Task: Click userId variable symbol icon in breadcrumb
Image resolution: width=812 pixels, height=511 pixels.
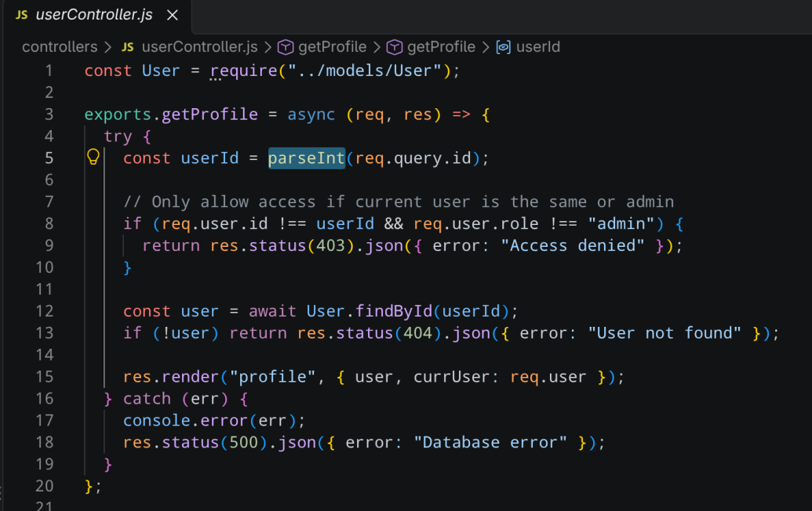Action: pyautogui.click(x=504, y=47)
